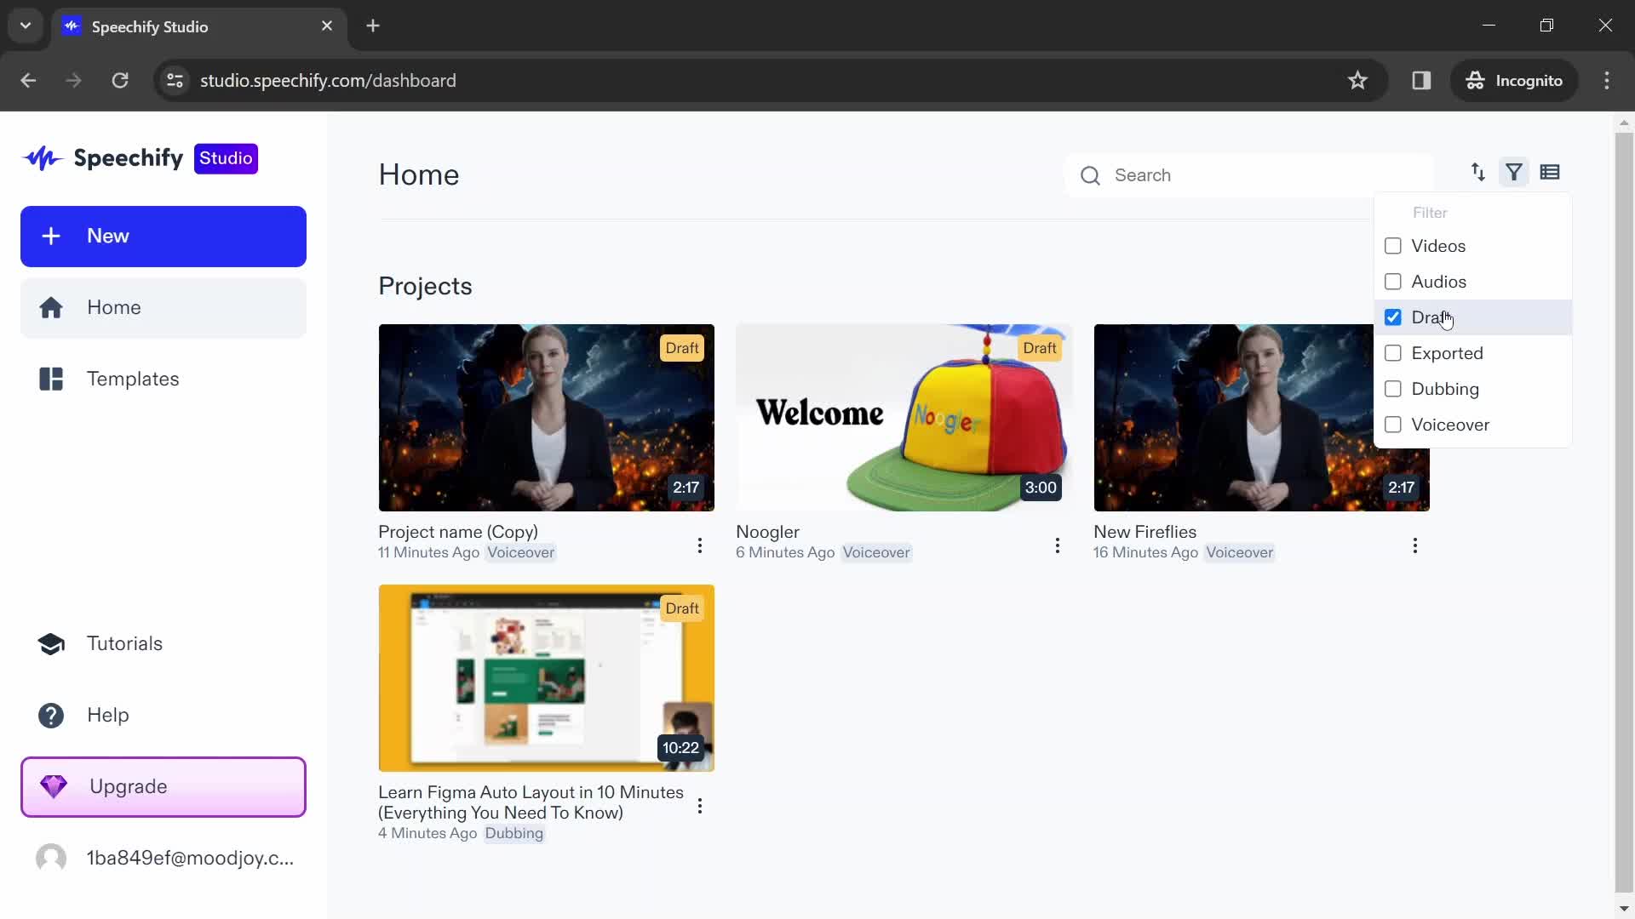The height and width of the screenshot is (919, 1635).
Task: Click the filter icon
Action: (1514, 172)
